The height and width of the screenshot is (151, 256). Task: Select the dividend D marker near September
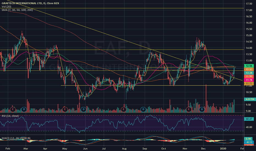click(x=143, y=109)
